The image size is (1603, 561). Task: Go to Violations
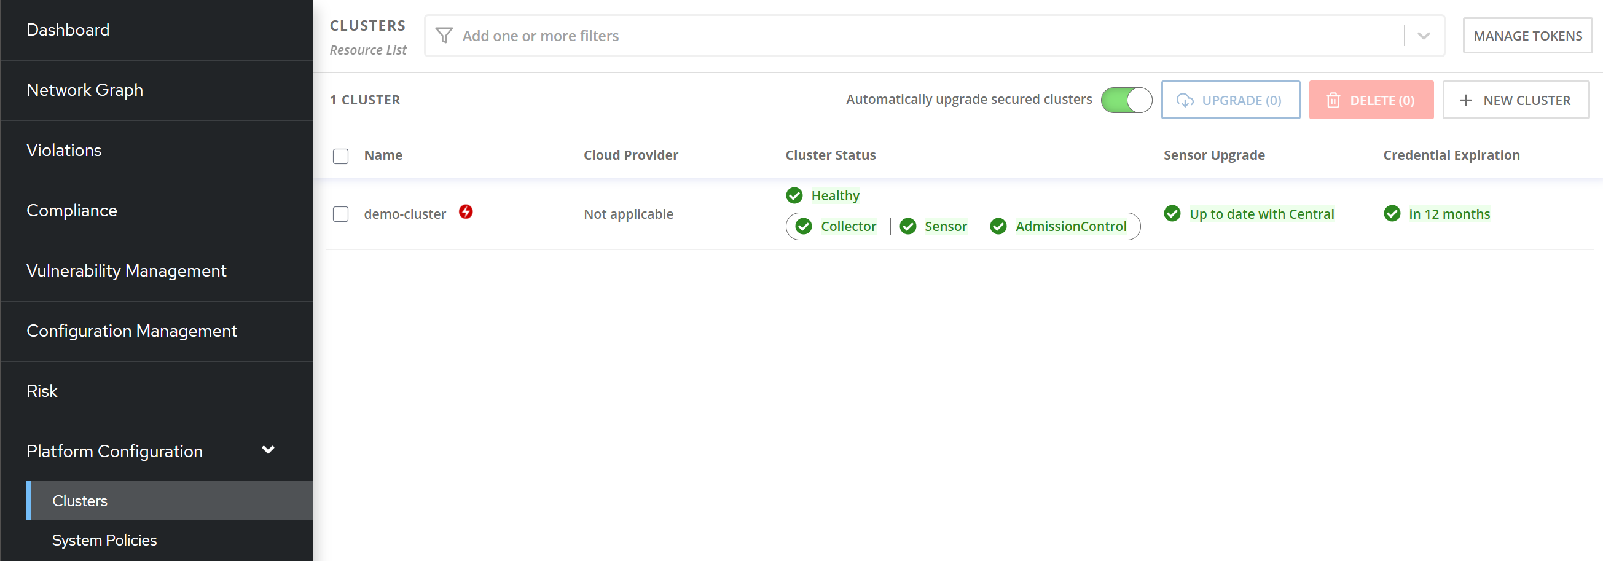[x=156, y=151]
